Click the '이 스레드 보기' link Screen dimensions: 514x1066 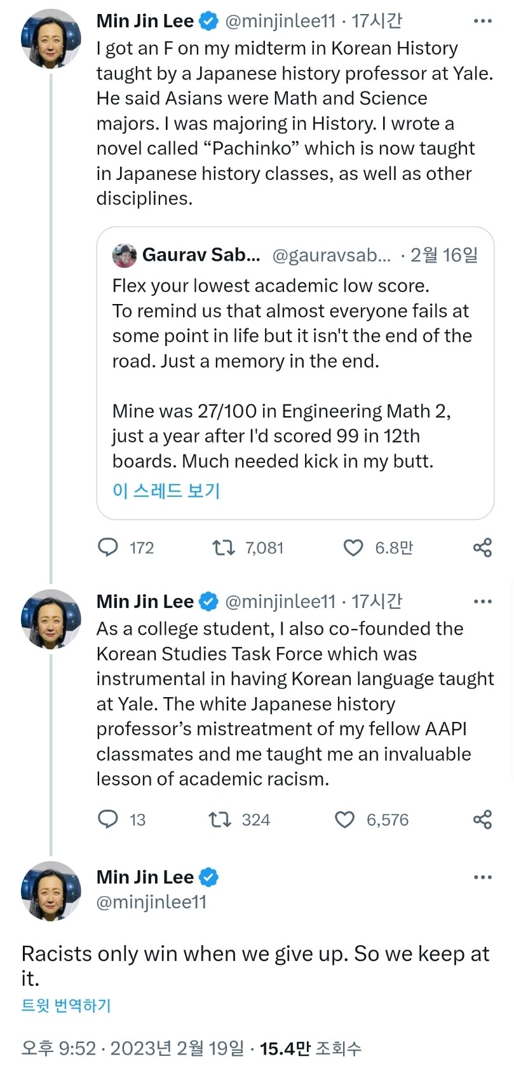pos(166,490)
